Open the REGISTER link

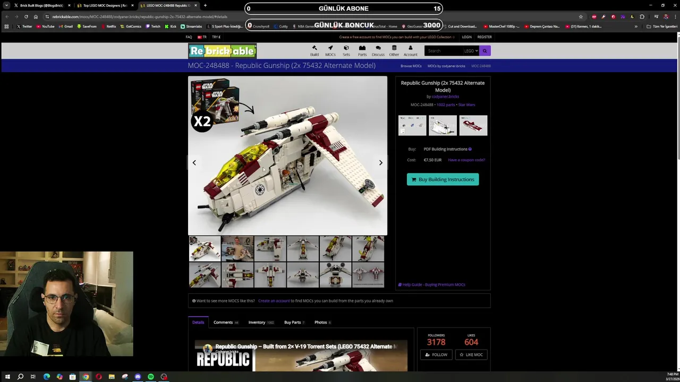point(484,37)
